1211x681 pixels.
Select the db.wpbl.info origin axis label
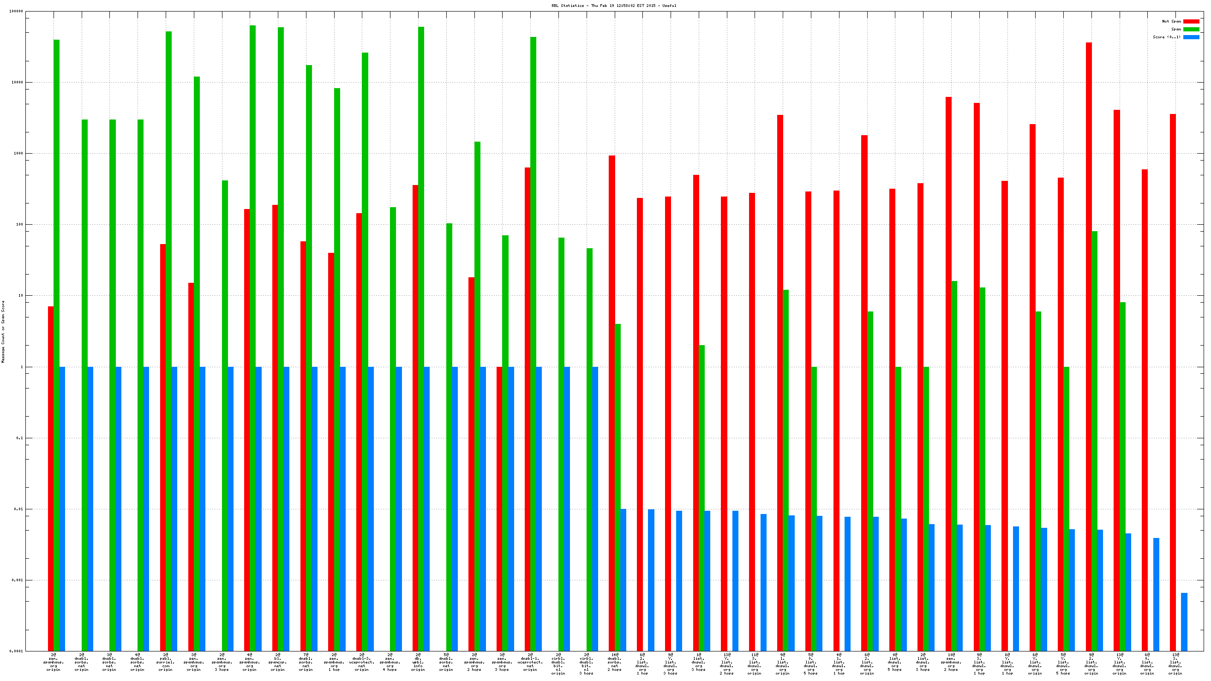(418, 662)
